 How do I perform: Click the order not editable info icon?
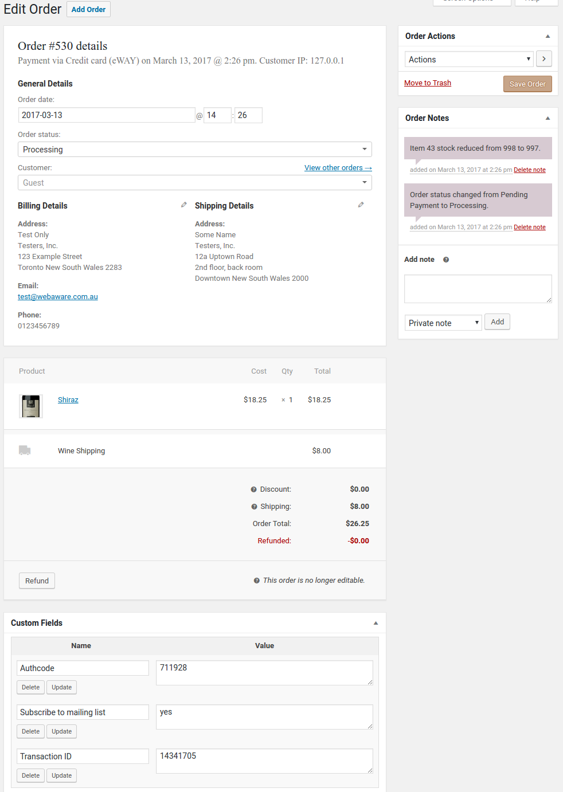tap(256, 581)
